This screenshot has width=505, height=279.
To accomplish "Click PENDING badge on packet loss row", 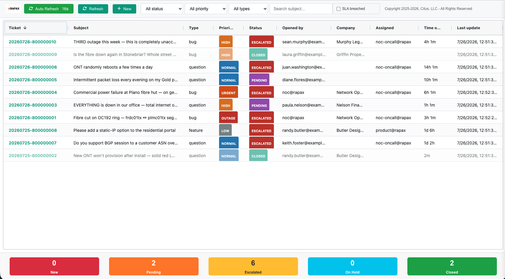I will 259,80.
